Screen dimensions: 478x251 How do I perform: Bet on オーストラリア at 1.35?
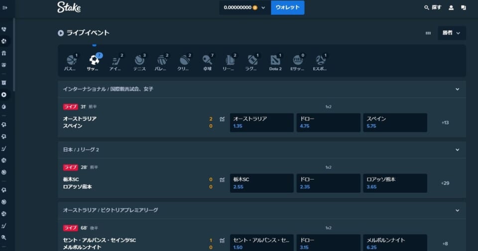click(x=261, y=123)
